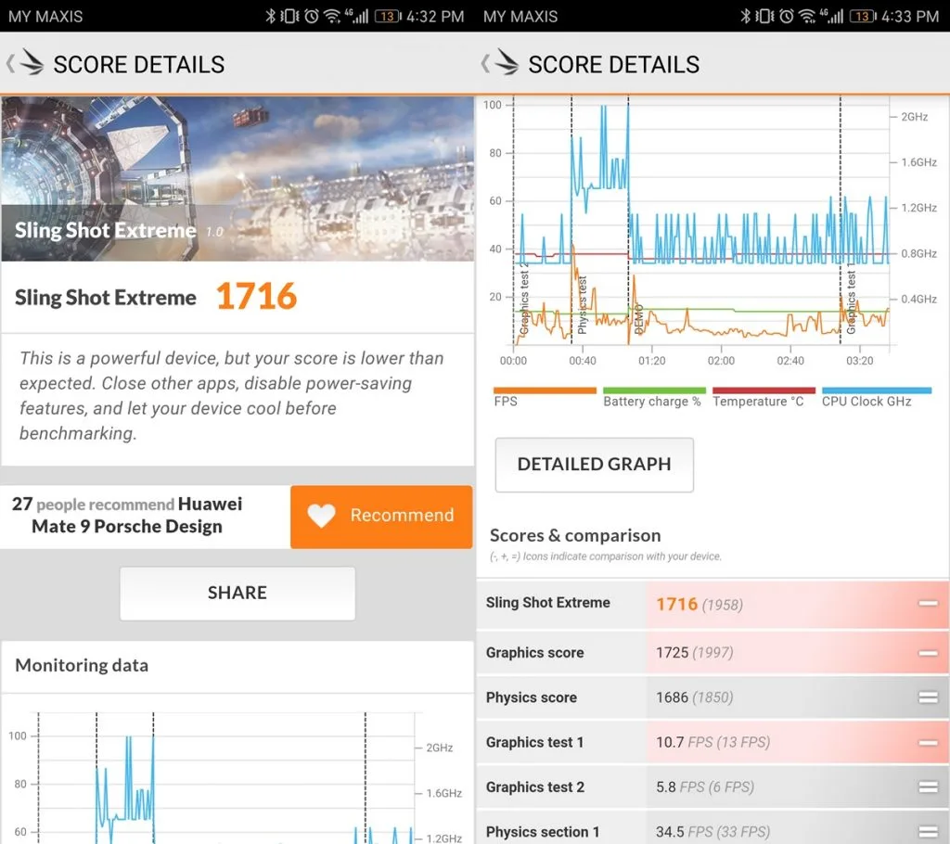The image size is (950, 844).
Task: Tap minus comparison icon on Graphics test 1 row
Action: [928, 742]
